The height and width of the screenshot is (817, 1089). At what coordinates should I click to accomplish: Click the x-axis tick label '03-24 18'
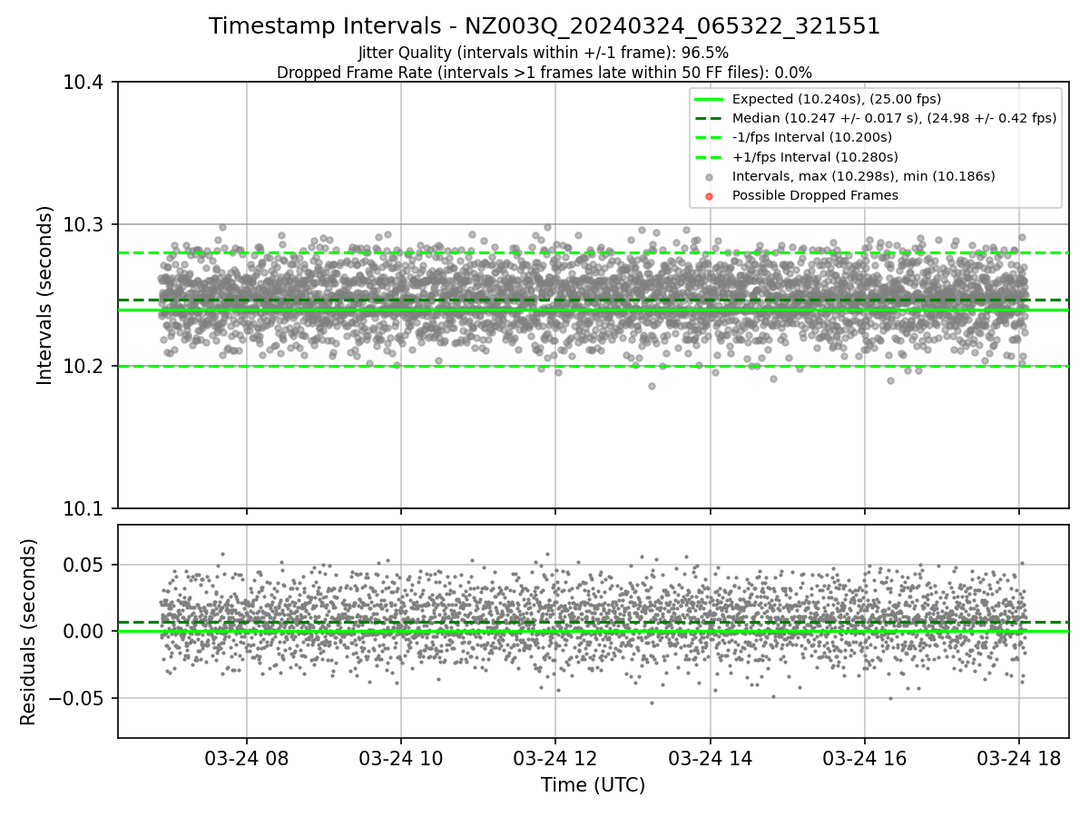[x=1018, y=758]
